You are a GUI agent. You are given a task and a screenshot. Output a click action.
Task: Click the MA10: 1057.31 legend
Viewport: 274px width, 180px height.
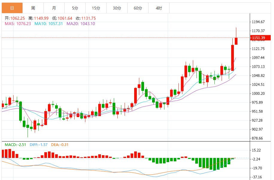point(49,24)
